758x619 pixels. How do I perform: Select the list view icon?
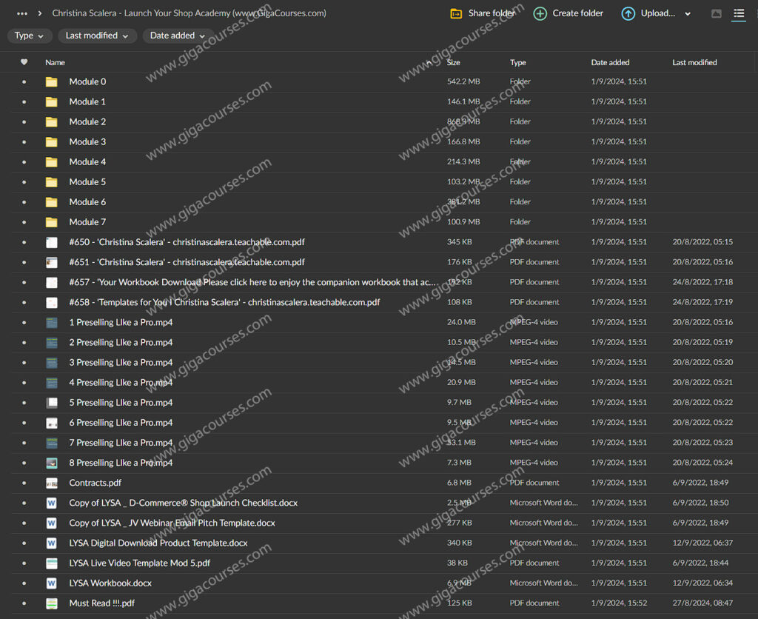(738, 13)
